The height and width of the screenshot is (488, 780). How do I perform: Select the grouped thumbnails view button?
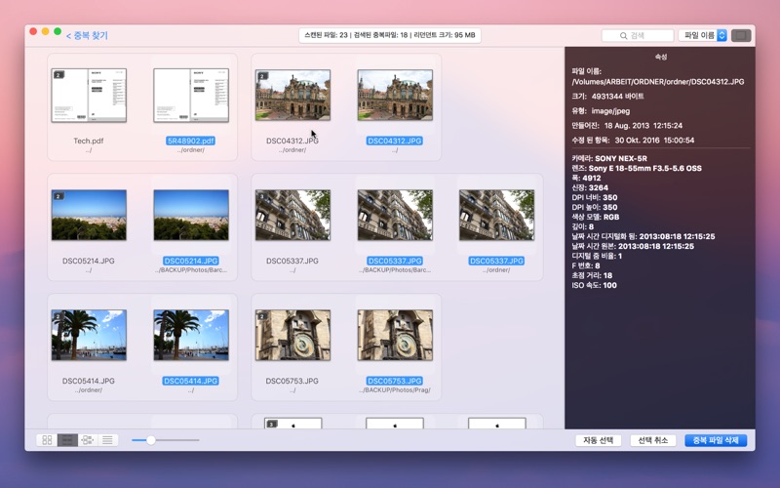(x=67, y=440)
